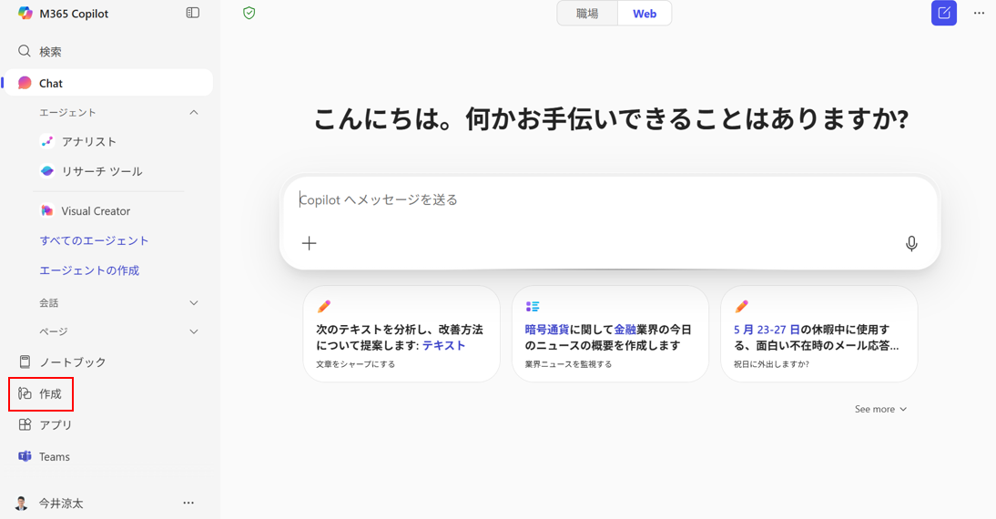Click the M365 Copilot logo icon

point(25,14)
